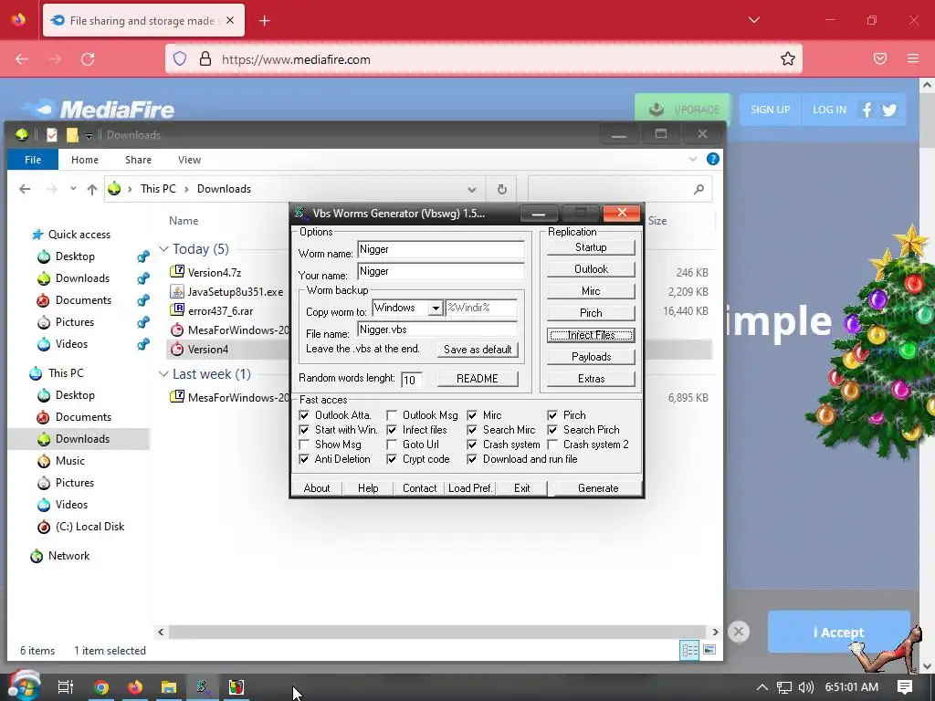Click the Random words lenght input field
Viewport: 935px width, 701px height.
pos(412,379)
